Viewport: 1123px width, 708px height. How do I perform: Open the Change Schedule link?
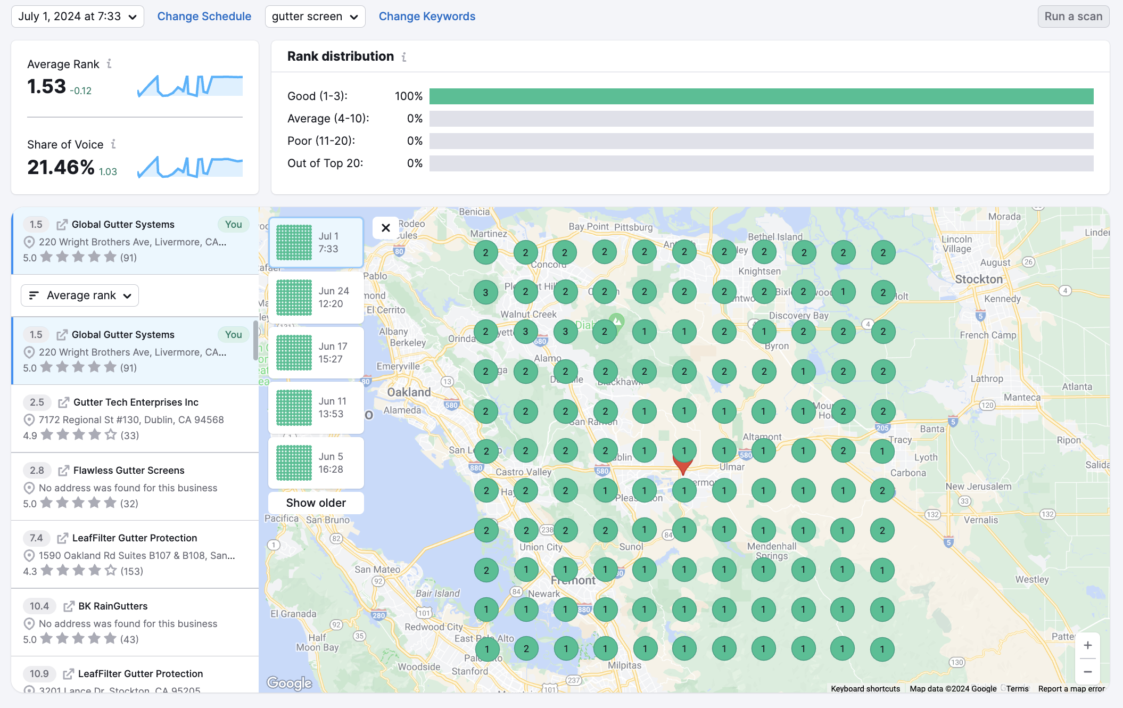tap(204, 17)
